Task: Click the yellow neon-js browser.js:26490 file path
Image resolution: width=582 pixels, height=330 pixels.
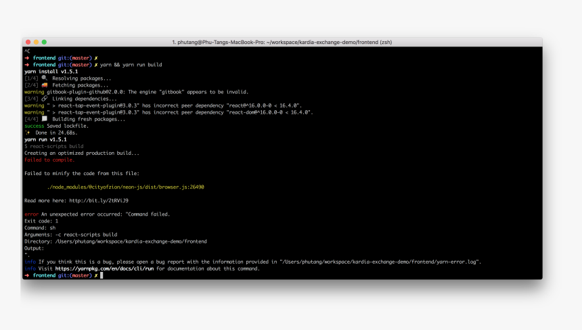Action: click(126, 187)
